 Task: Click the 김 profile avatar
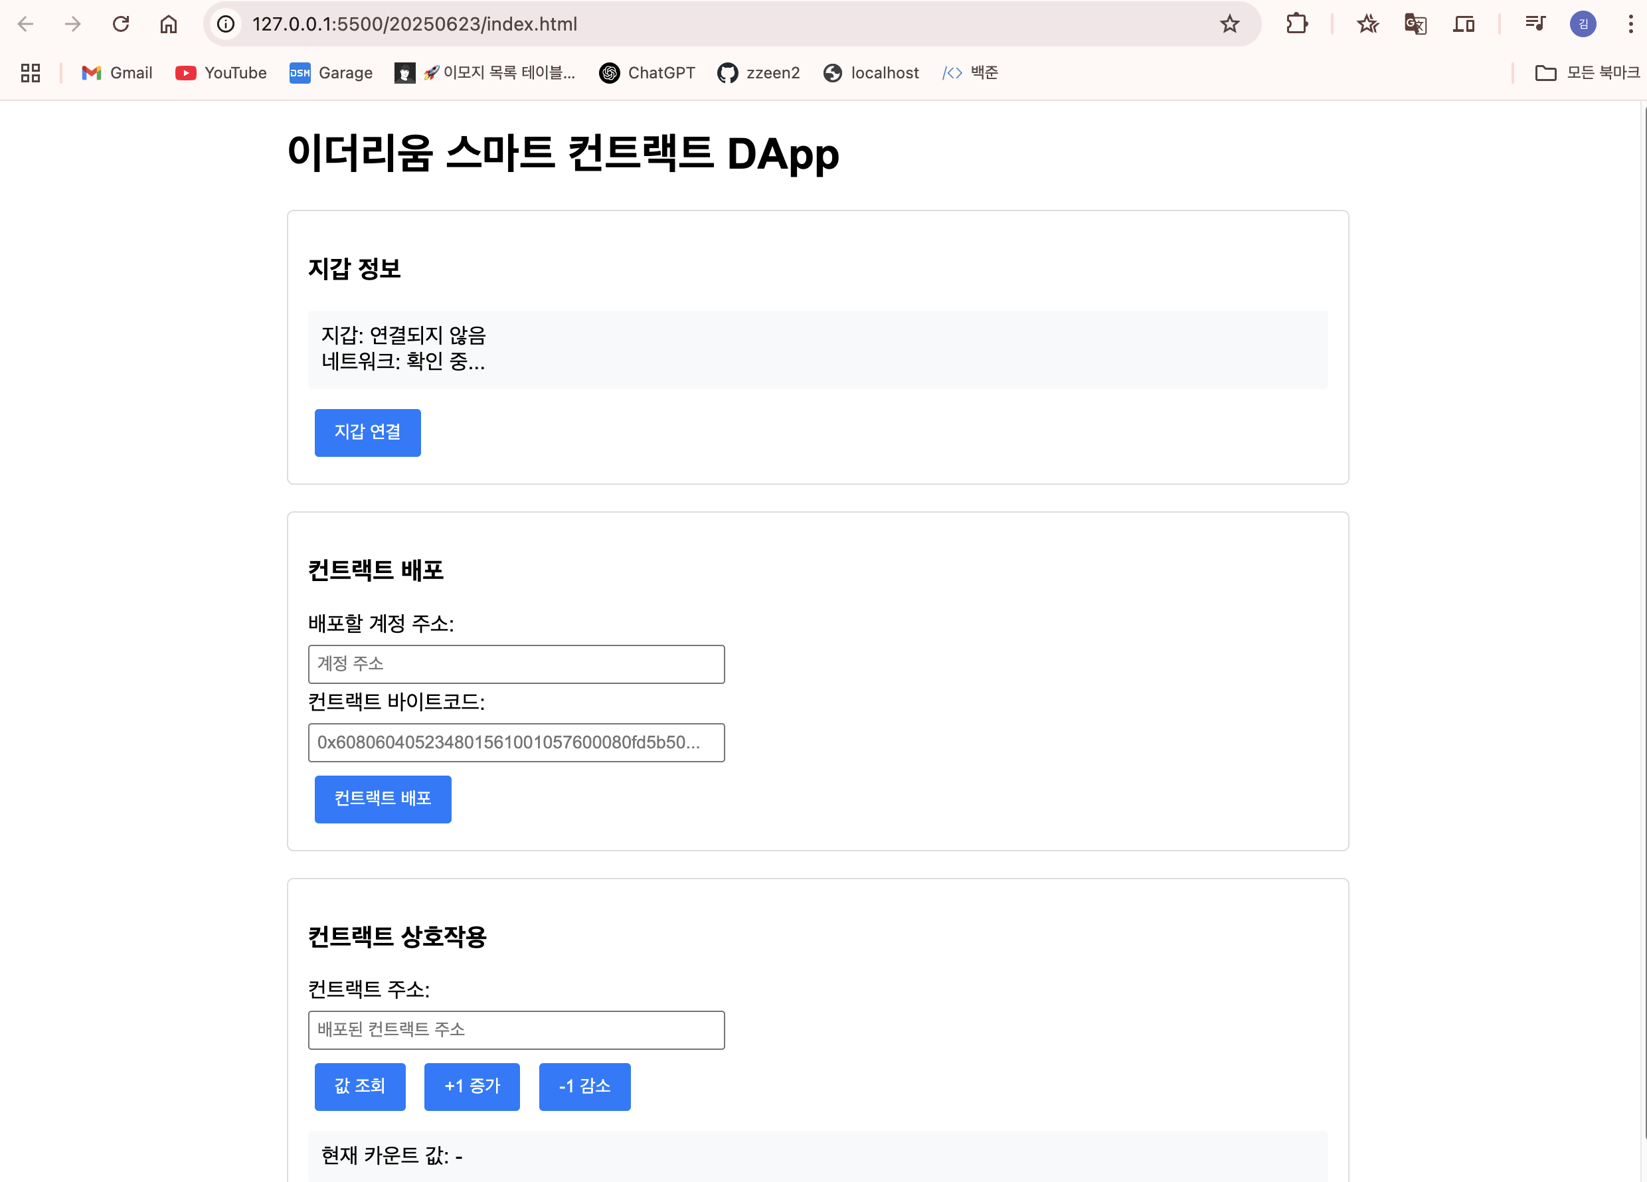1583,23
